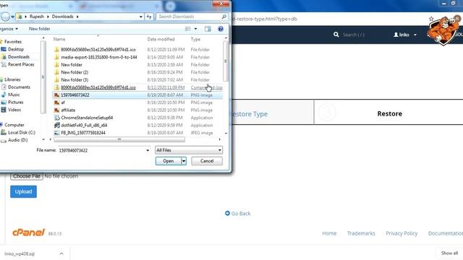The width and height of the screenshot is (463, 260).
Task: Click the blue Upload button
Action: point(24,191)
